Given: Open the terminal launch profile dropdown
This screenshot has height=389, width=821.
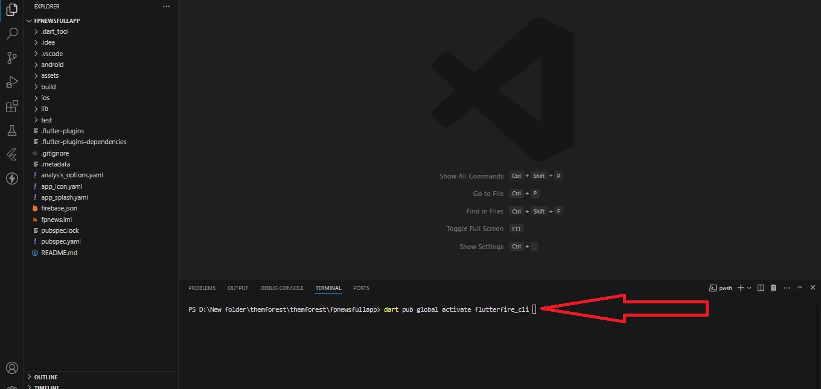Looking at the screenshot, I should (x=749, y=288).
